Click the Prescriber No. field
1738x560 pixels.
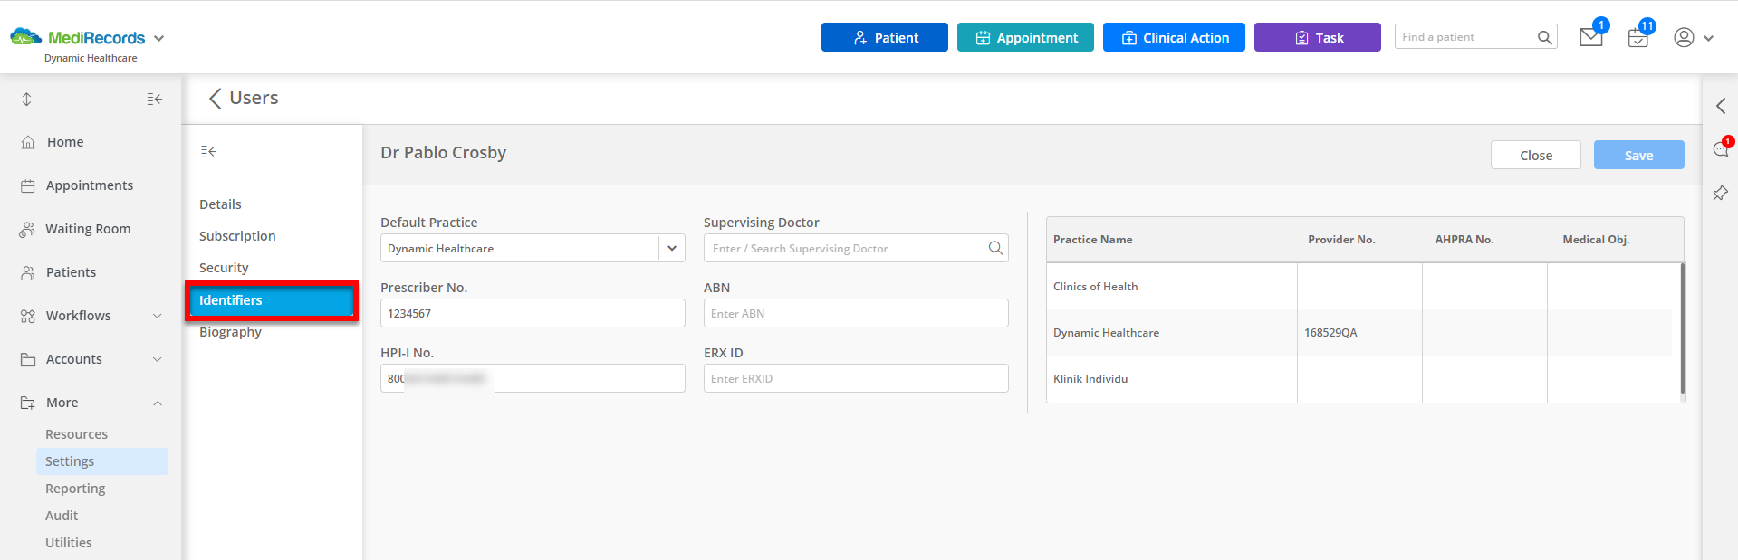pyautogui.click(x=533, y=313)
